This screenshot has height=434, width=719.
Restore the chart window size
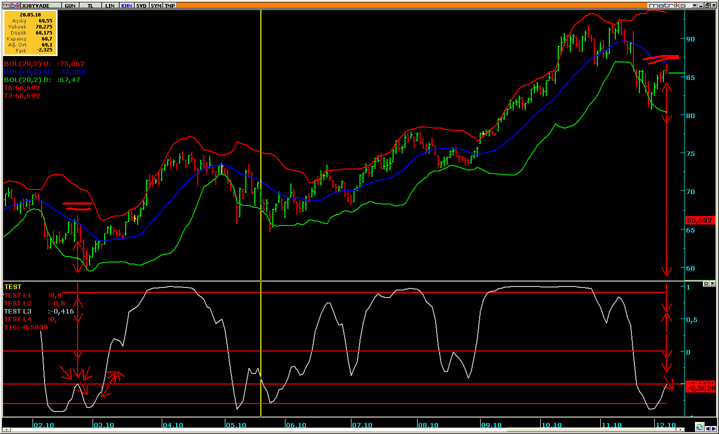[707, 5]
